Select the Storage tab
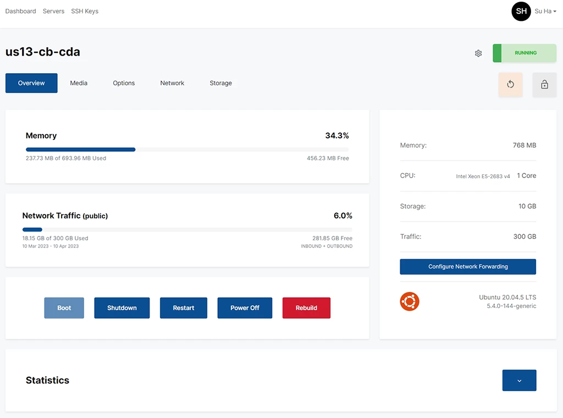Viewport: 563px width, 418px height. [220, 83]
